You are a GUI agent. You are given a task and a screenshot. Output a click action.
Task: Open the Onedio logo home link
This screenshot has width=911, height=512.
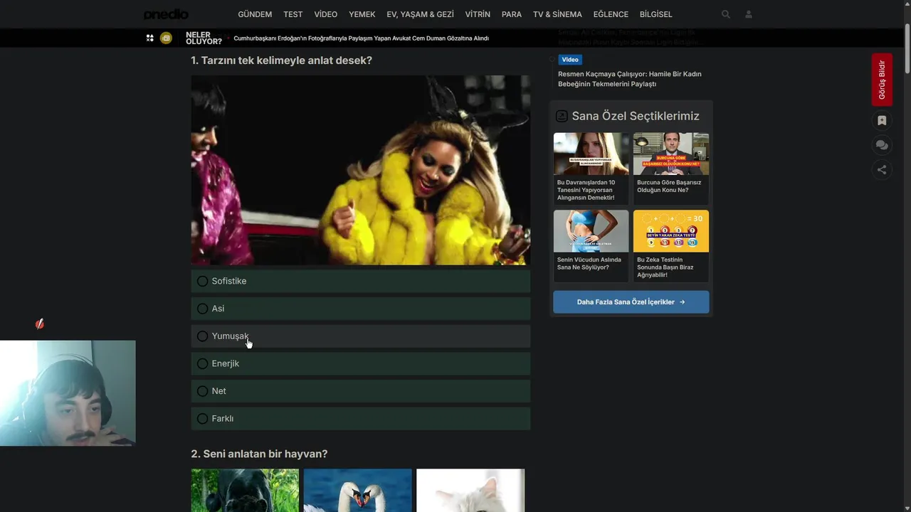[x=166, y=14]
